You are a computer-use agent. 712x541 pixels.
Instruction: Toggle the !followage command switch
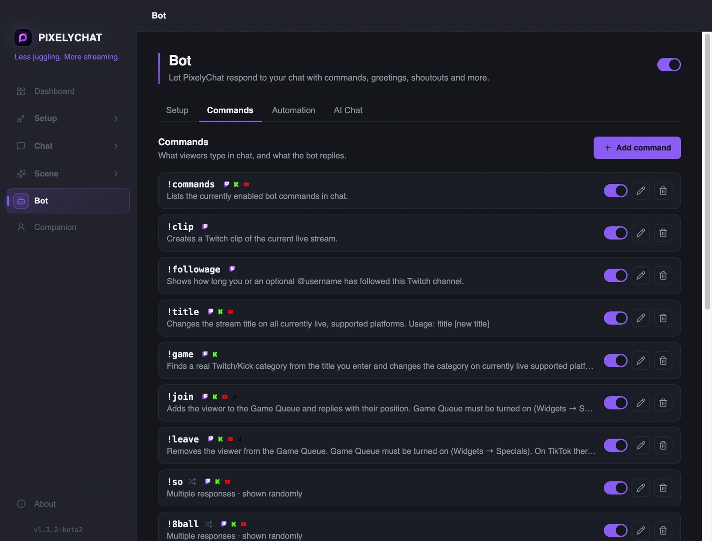(x=615, y=276)
